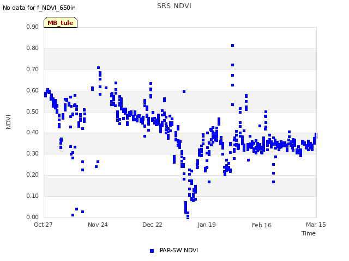The height and width of the screenshot is (261, 349).
Task: Click the 0.00 y-axis tick label
Action: click(33, 217)
